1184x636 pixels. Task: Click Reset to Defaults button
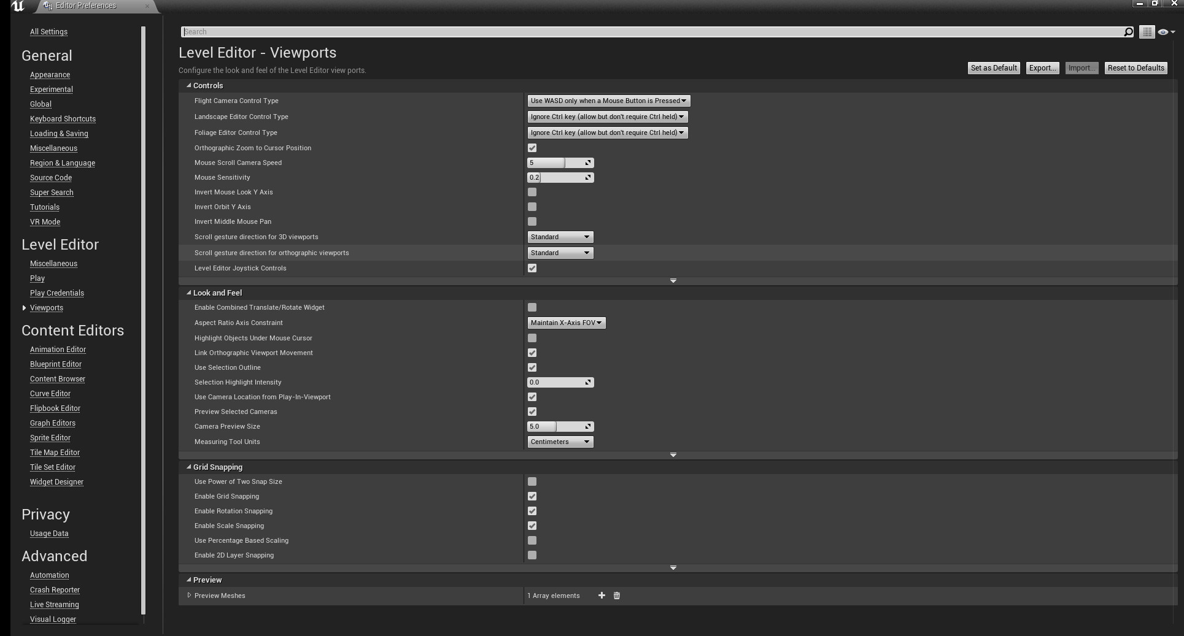click(1136, 68)
